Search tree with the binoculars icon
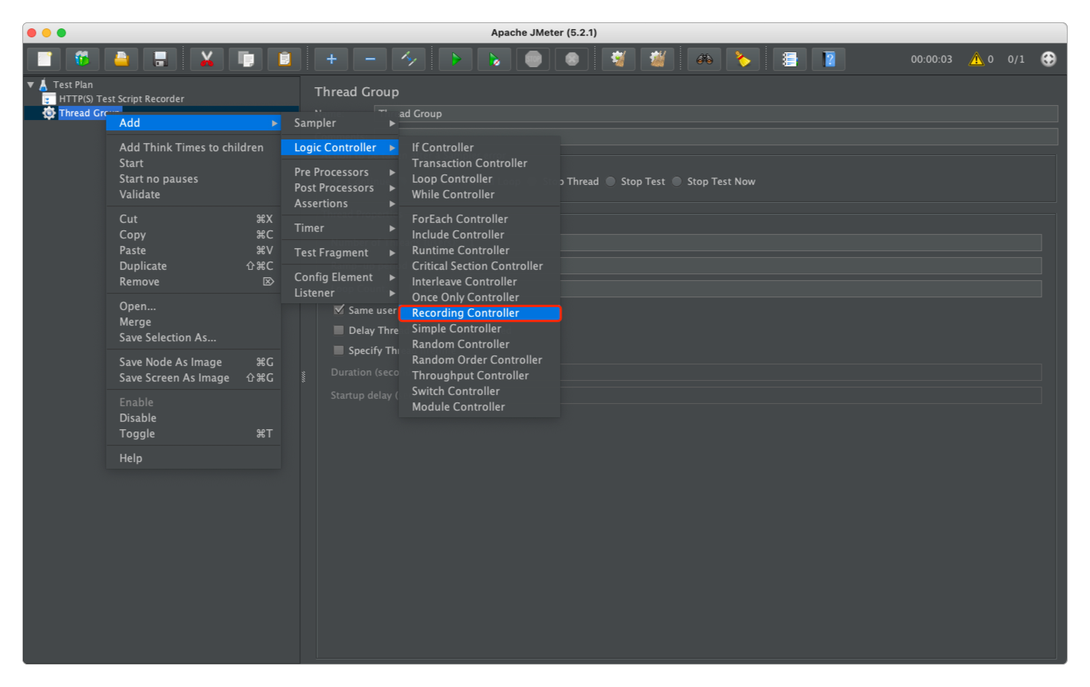Image resolution: width=1090 pixels, height=687 pixels. pos(704,59)
